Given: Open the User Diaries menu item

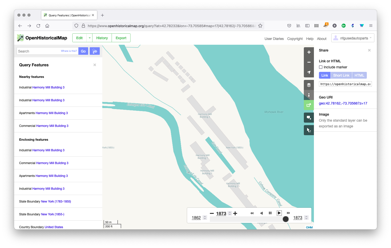Looking at the screenshot, I should [x=274, y=38].
